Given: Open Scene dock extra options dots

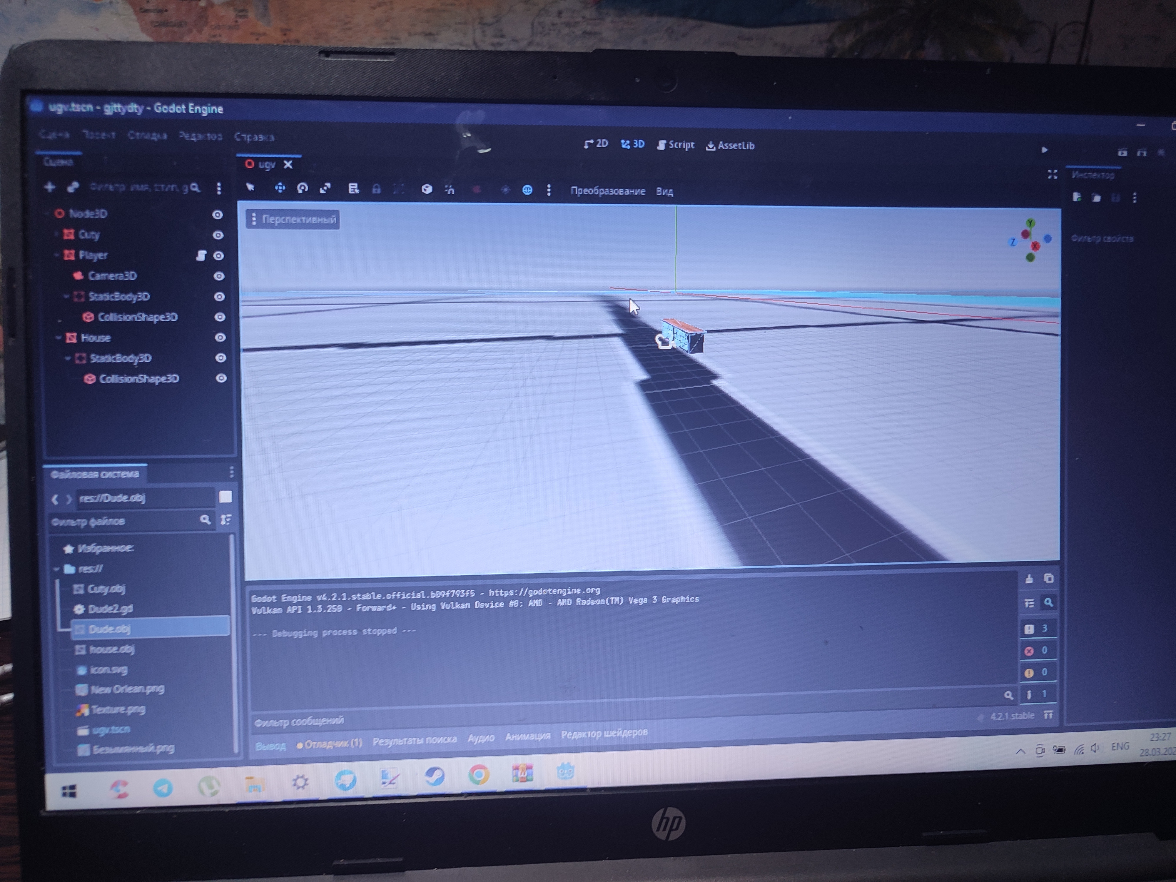Looking at the screenshot, I should coord(218,188).
